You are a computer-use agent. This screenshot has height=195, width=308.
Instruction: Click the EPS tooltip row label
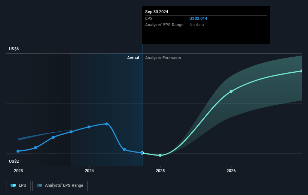[x=149, y=18]
